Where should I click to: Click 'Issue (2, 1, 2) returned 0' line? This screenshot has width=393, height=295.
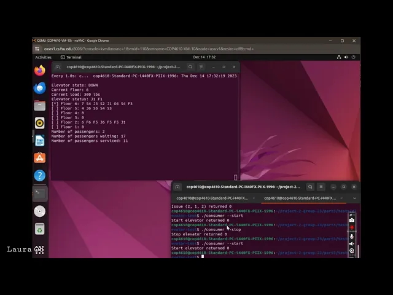point(201,206)
